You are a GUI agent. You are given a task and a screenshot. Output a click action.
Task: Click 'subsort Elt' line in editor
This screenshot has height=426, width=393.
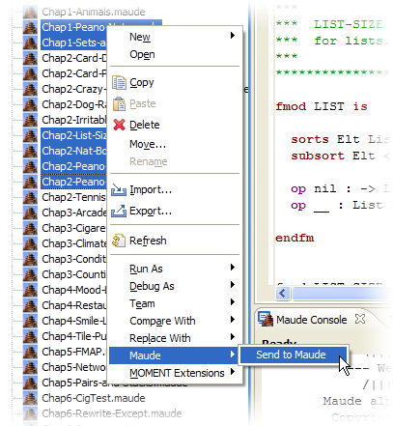(x=341, y=156)
